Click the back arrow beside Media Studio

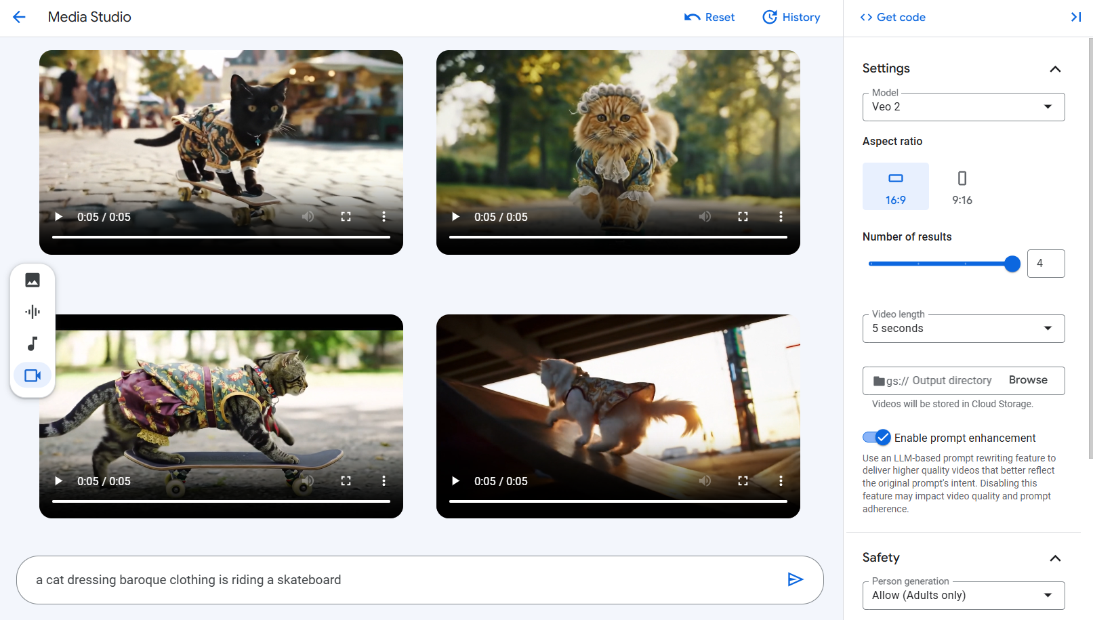(x=19, y=18)
